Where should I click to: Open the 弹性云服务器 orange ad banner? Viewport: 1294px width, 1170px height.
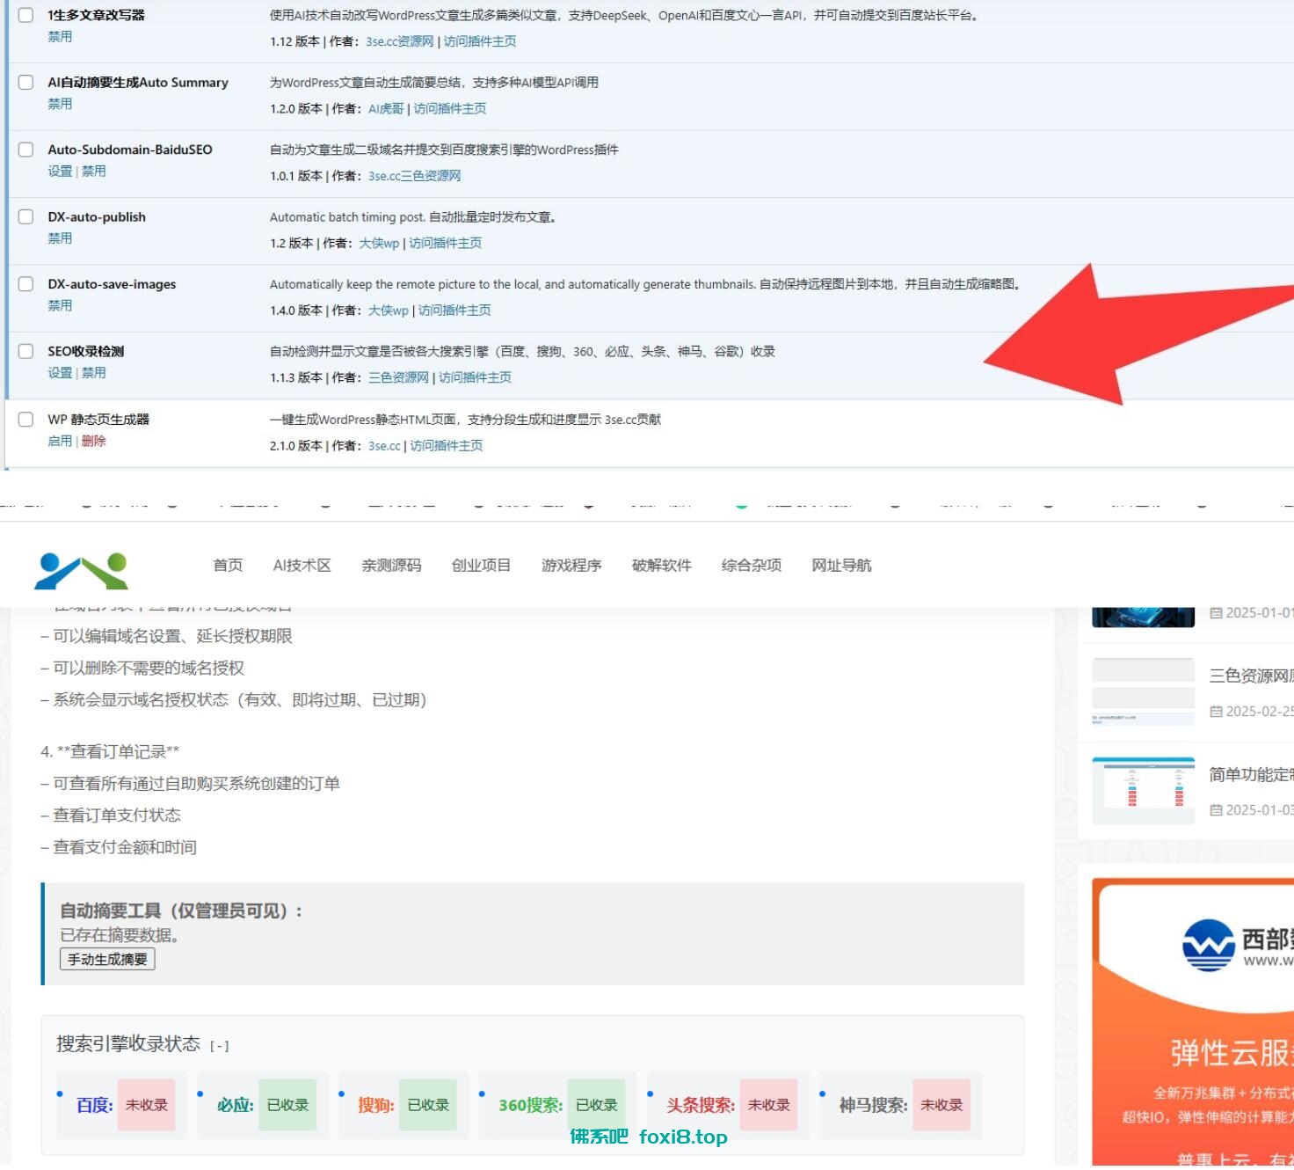1193,1020
